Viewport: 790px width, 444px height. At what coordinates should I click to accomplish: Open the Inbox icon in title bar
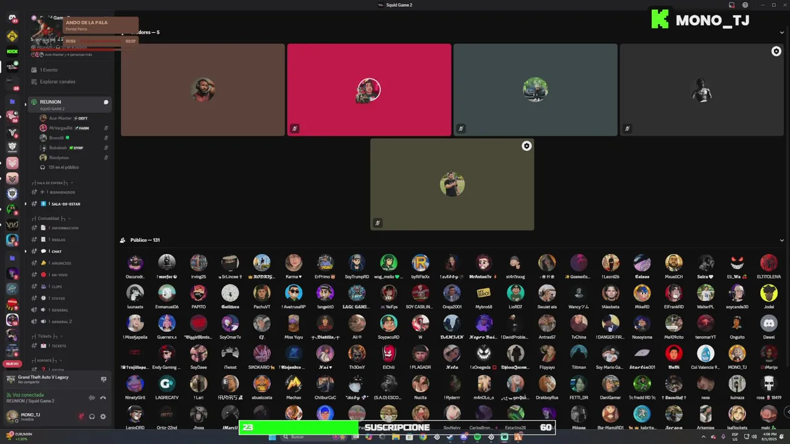(x=731, y=5)
